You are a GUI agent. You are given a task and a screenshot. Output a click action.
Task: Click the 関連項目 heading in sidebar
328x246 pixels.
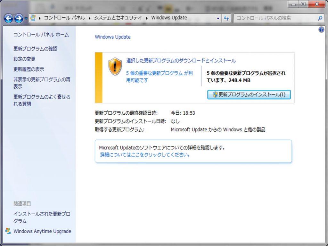pos(22,203)
